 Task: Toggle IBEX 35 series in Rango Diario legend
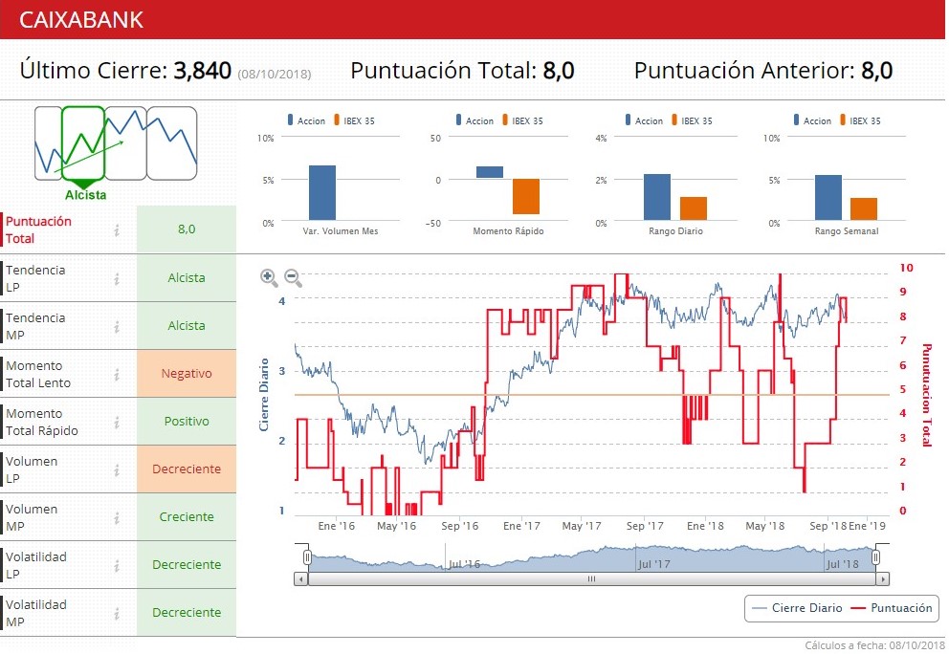(x=692, y=120)
